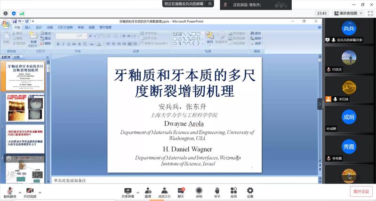The height and width of the screenshot is (201, 376).
Task: Click the notes field below slide
Action: 184,180
